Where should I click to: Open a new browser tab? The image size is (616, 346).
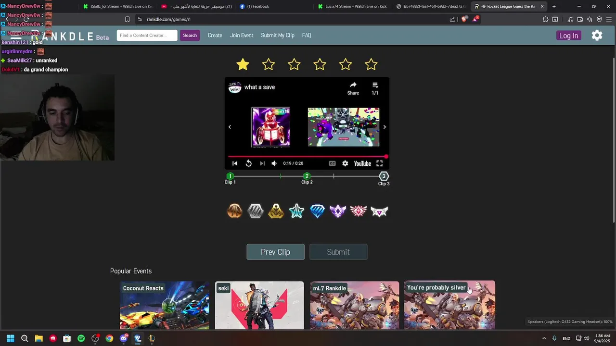point(554,6)
